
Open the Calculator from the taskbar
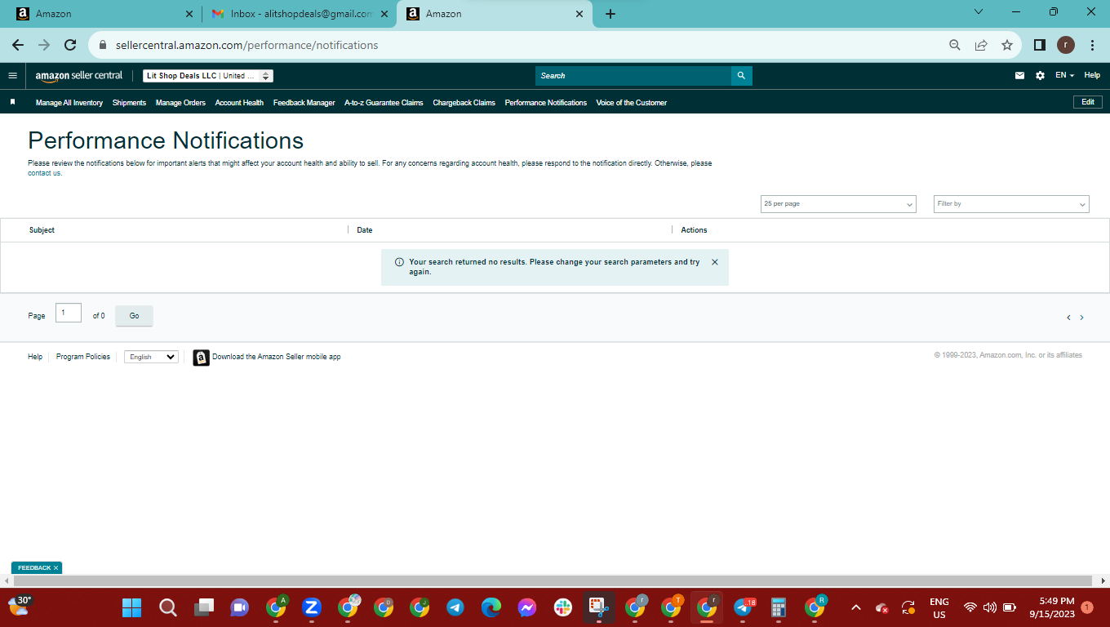tap(779, 607)
